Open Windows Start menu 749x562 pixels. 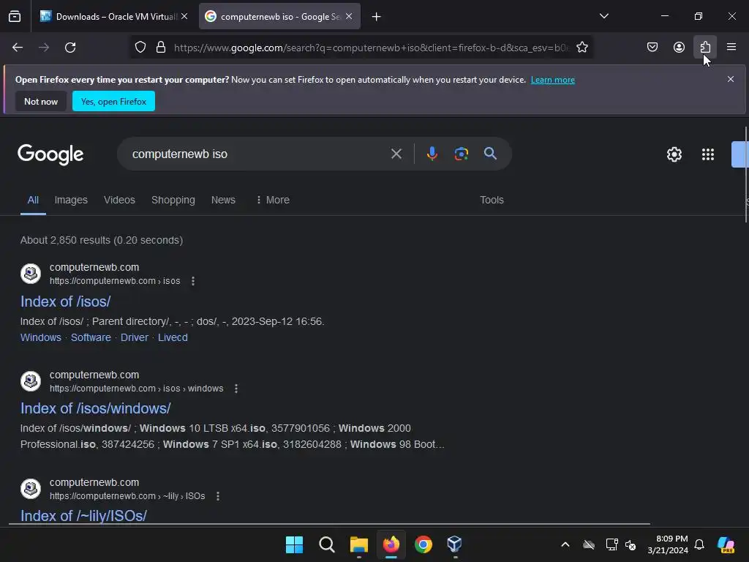point(294,544)
